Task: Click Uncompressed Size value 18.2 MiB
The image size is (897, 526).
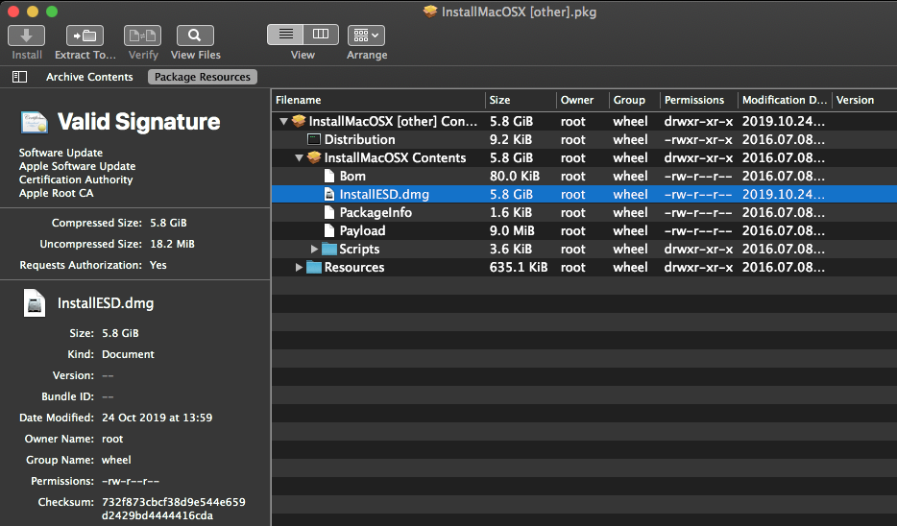Action: click(x=172, y=244)
